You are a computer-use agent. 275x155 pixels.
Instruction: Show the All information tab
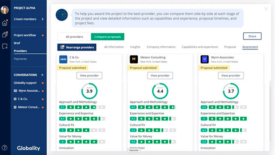tap(114, 47)
